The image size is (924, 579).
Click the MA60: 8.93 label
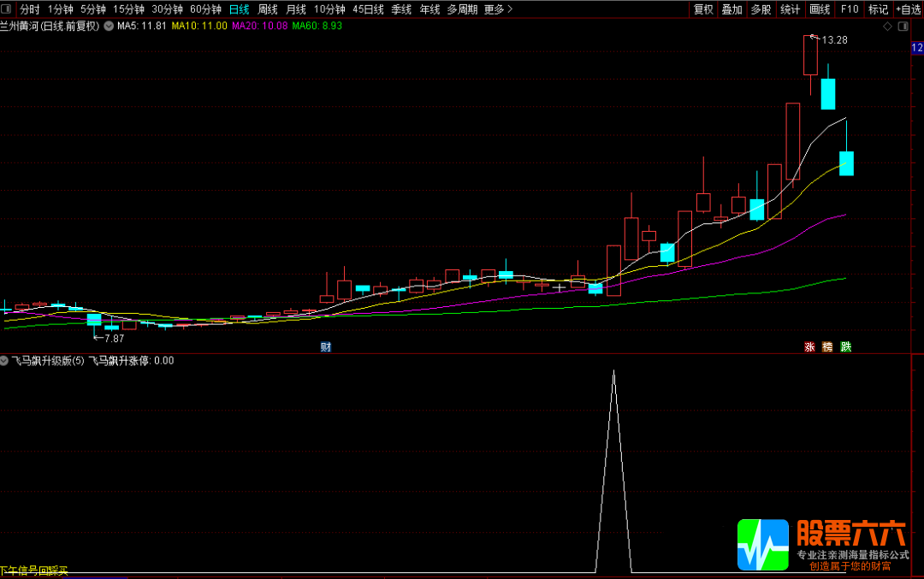click(317, 26)
